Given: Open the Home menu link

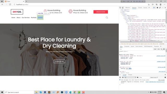Looking at the screenshot, I should (x=13, y=17).
